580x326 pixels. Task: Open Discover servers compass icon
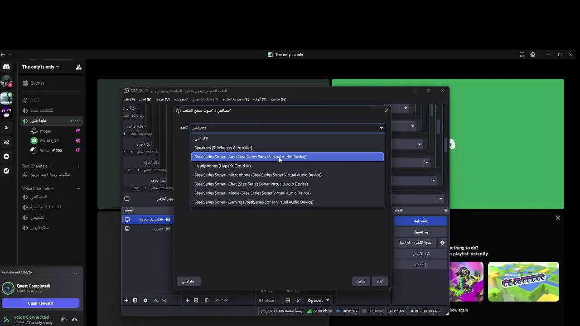6,171
